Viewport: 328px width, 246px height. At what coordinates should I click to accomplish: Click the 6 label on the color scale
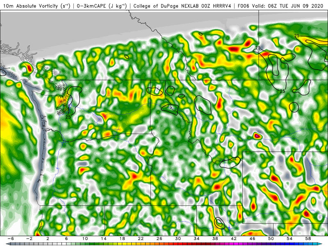click(x=66, y=239)
